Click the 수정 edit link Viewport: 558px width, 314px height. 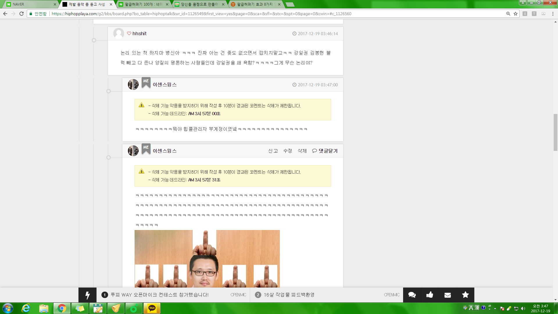(287, 151)
